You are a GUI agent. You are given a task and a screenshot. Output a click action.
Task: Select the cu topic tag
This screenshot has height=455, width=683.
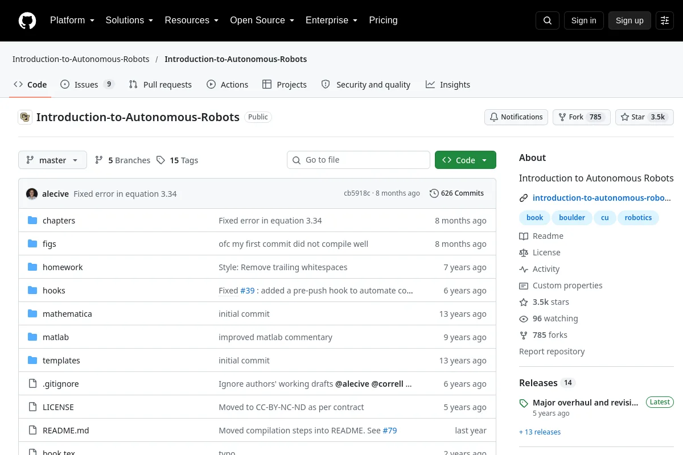tap(605, 217)
